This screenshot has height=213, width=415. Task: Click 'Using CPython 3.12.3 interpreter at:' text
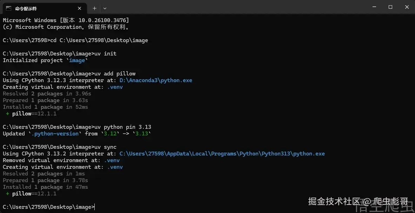[60, 80]
